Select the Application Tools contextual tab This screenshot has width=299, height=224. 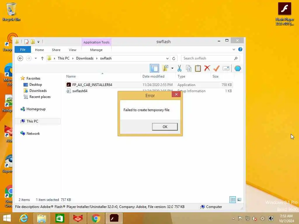point(96,42)
